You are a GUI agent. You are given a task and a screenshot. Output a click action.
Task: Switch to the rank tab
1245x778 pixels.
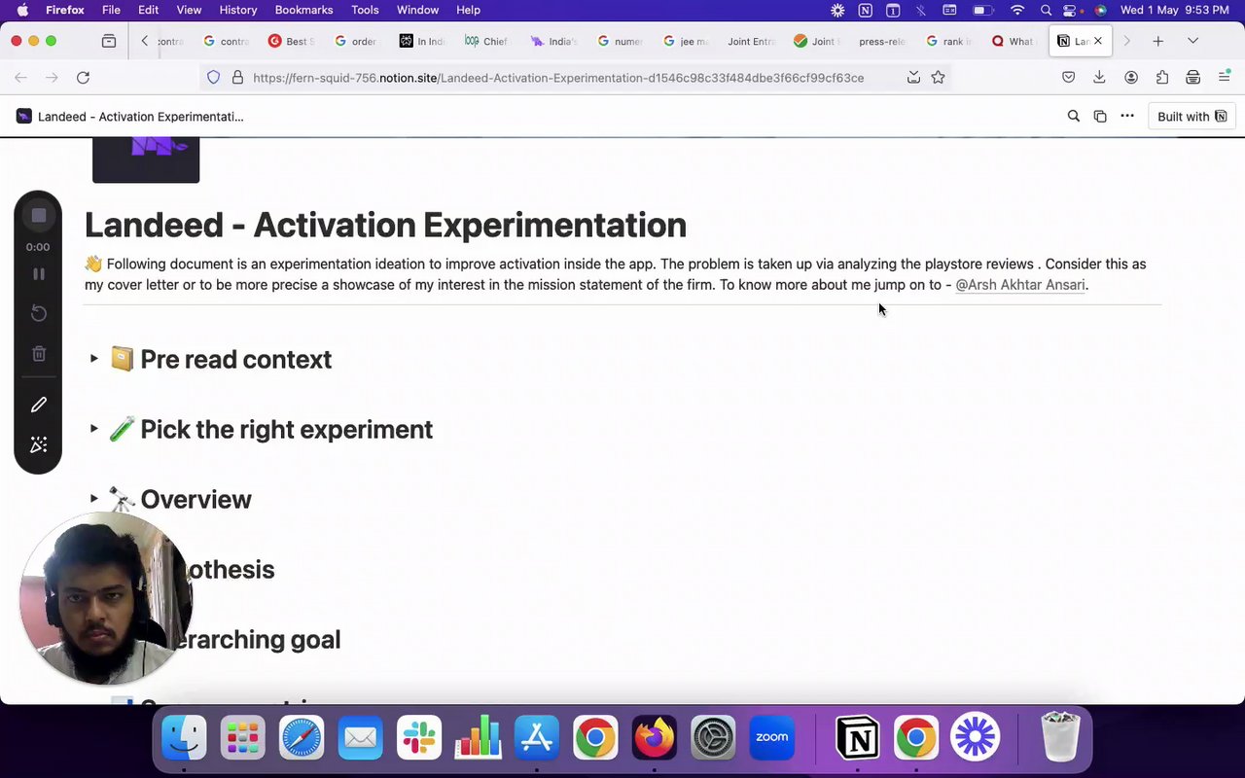947,41
